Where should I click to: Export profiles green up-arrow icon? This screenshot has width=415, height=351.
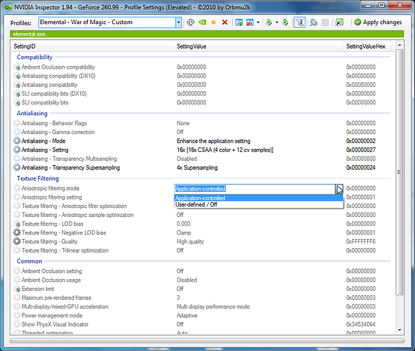(269, 23)
